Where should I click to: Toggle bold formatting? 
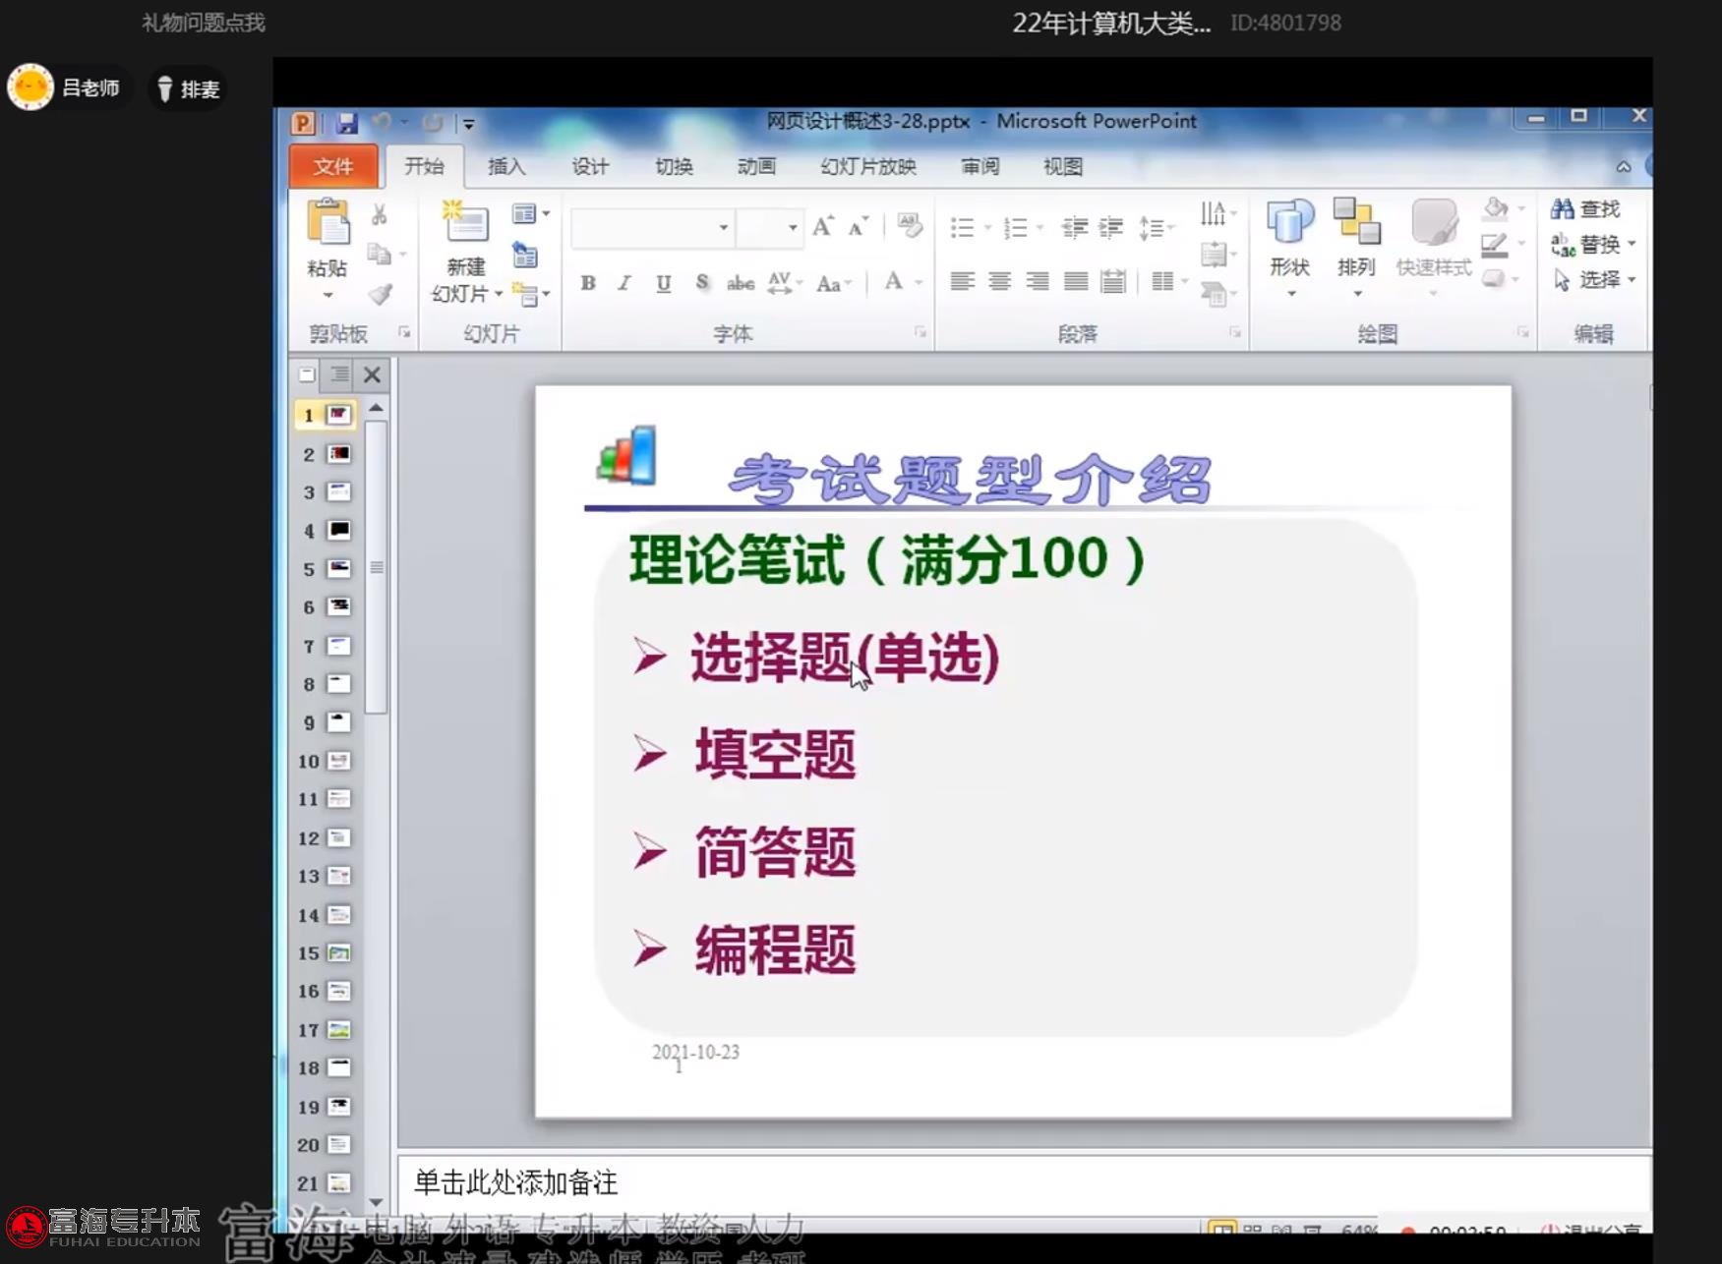(588, 283)
